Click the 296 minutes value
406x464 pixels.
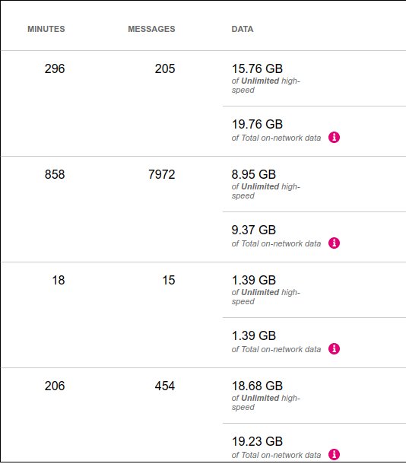[x=55, y=68]
